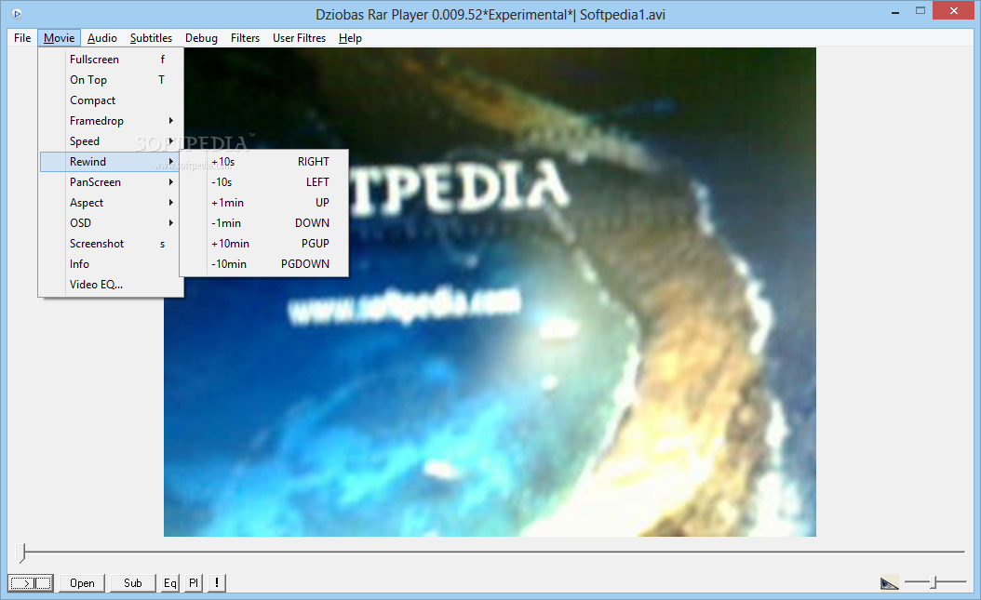The width and height of the screenshot is (981, 600).
Task: Click the seek bar handle
Action: coord(22,553)
